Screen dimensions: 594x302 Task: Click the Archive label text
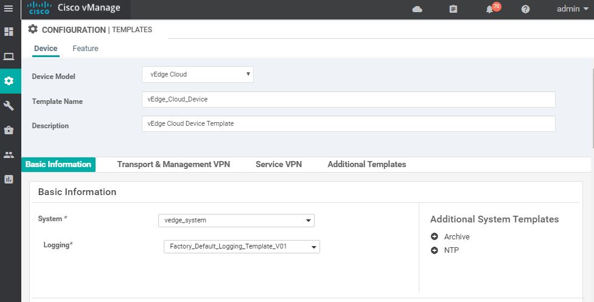tap(457, 236)
